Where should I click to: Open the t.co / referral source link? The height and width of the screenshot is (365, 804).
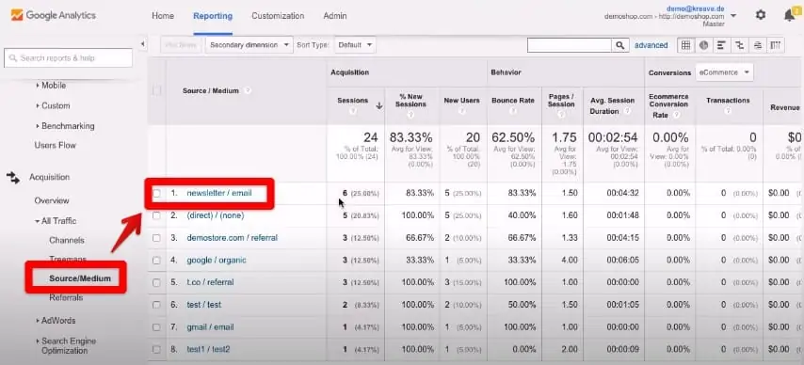coord(210,282)
